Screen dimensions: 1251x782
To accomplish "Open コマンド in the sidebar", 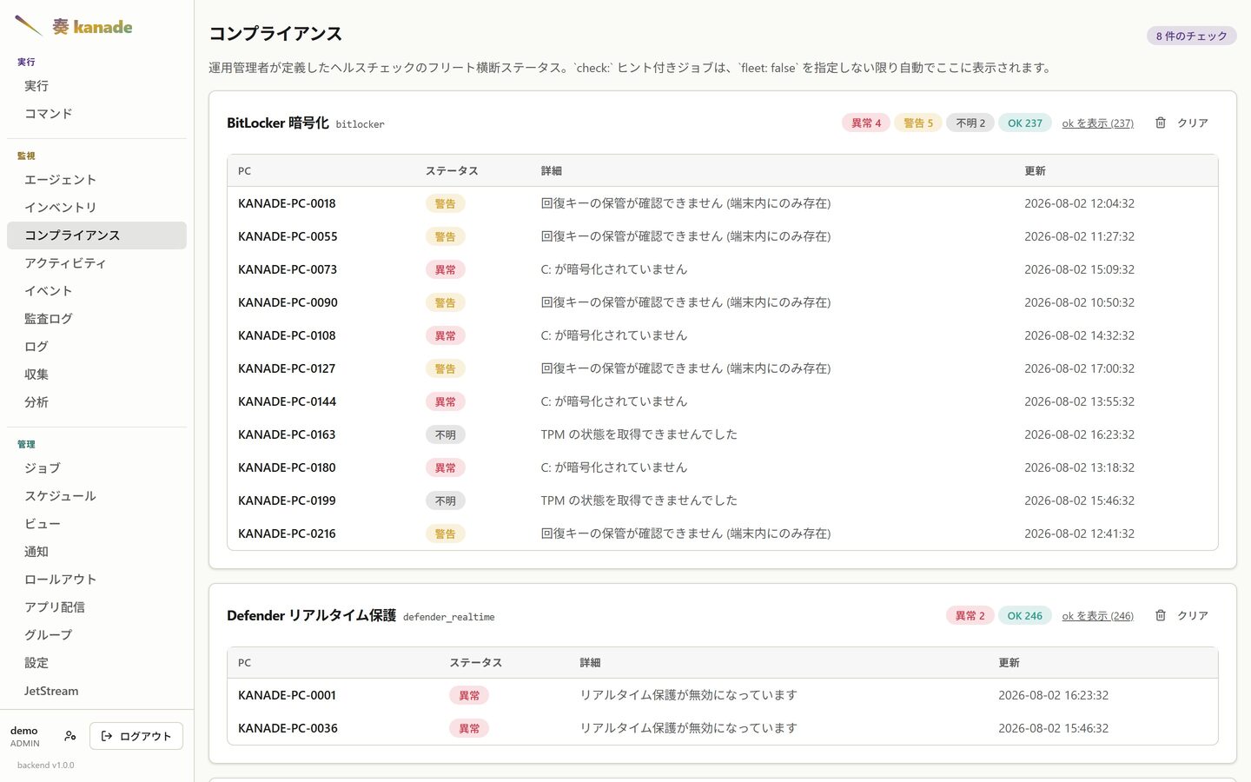I will click(96, 114).
